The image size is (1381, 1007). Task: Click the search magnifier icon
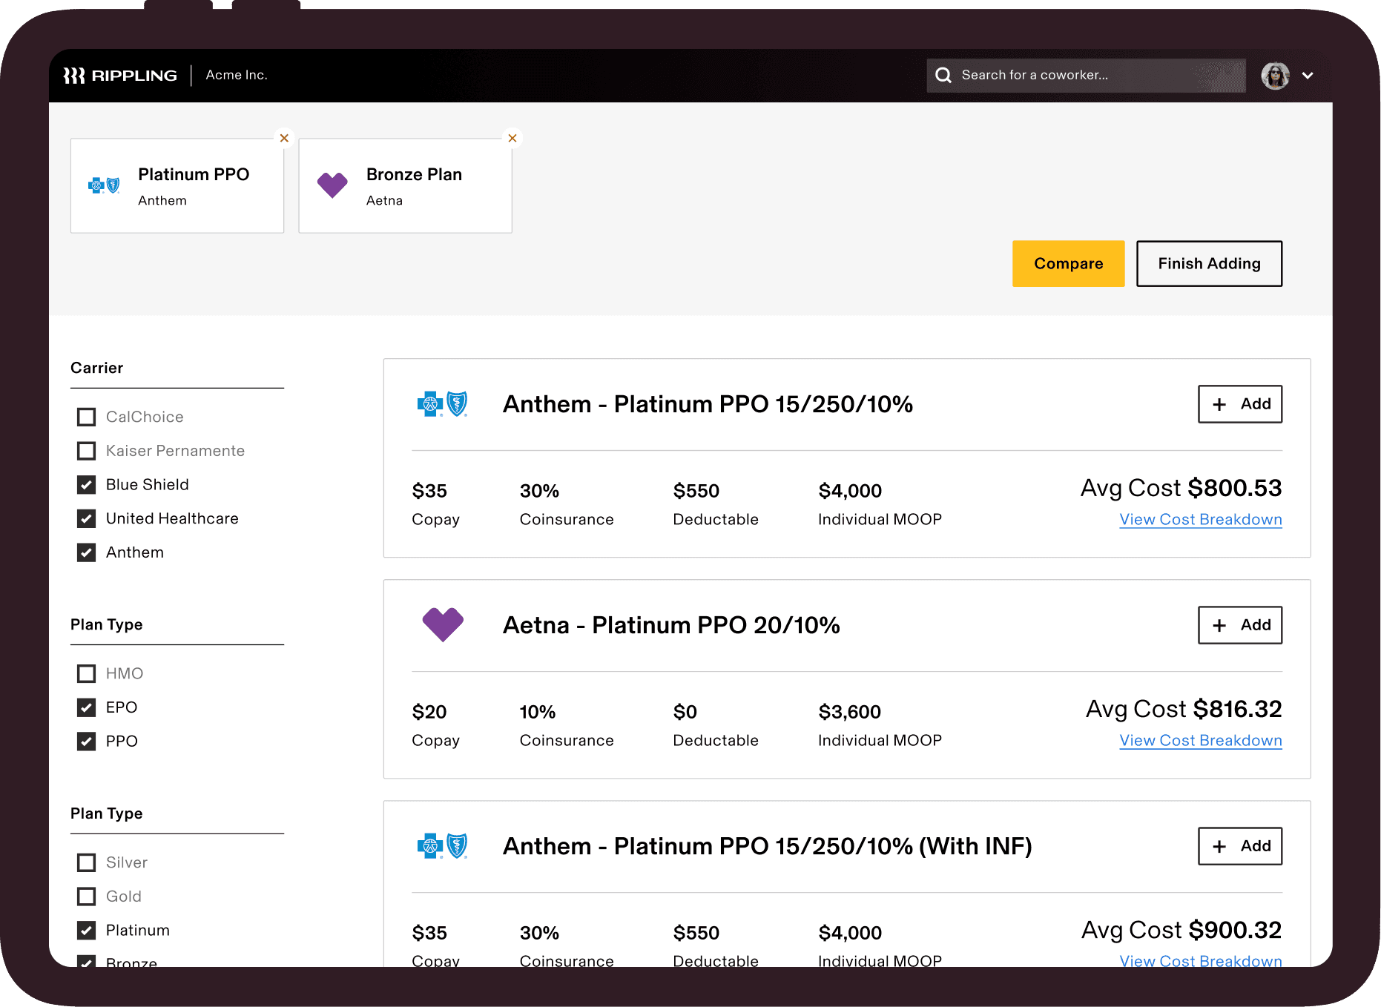pos(943,76)
